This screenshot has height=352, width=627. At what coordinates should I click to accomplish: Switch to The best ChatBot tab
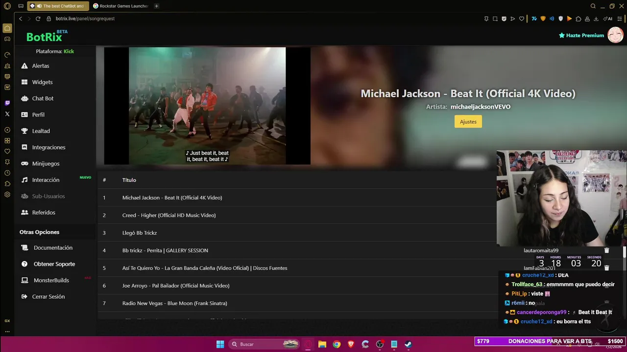point(58,6)
